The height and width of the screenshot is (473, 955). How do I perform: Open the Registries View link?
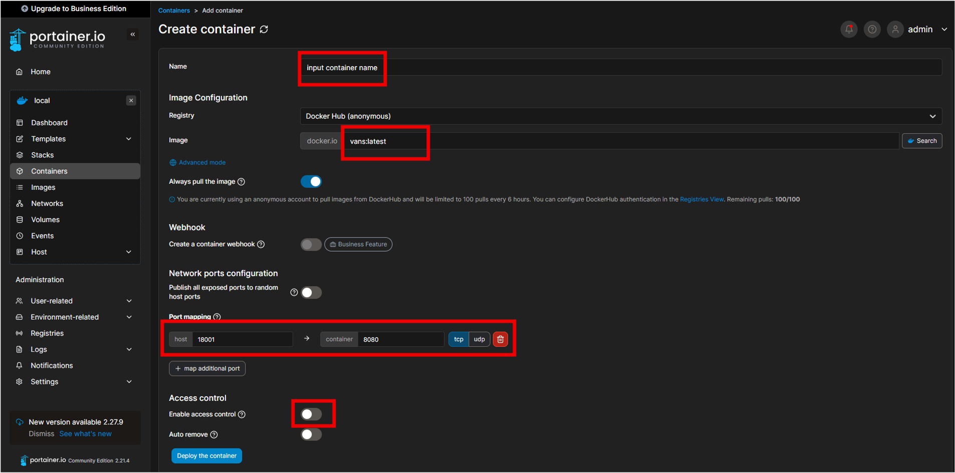(701, 199)
